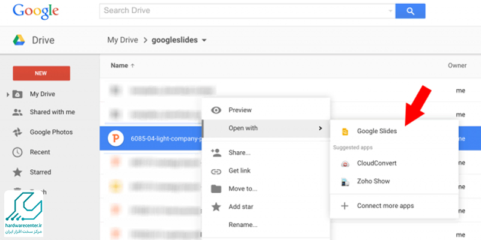Click the Add star icon in menu

(216, 206)
